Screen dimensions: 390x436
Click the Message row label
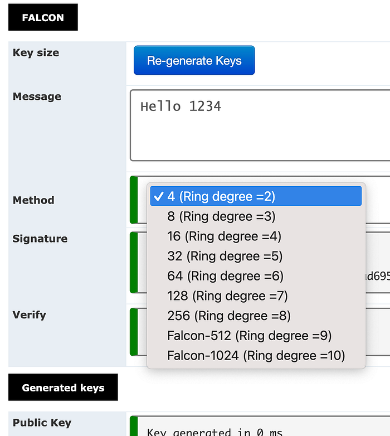click(37, 96)
